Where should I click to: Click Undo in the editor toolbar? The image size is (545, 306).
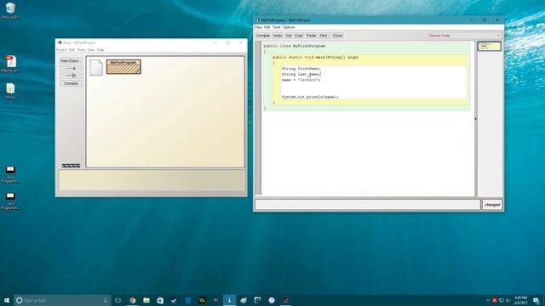pos(278,36)
